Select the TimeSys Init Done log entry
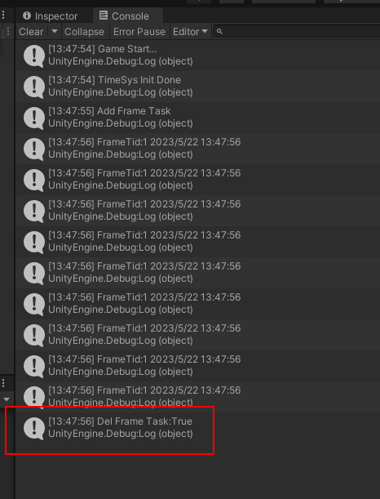Viewport: 380px width, 499px height. [x=197, y=87]
